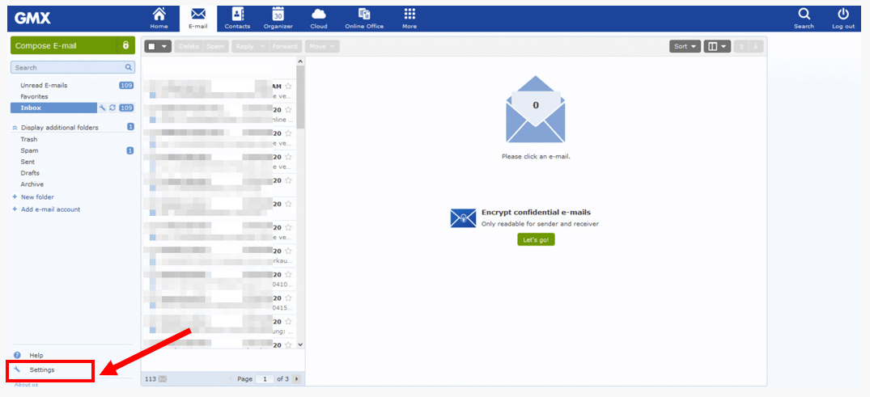Open the Sent folder

28,162
